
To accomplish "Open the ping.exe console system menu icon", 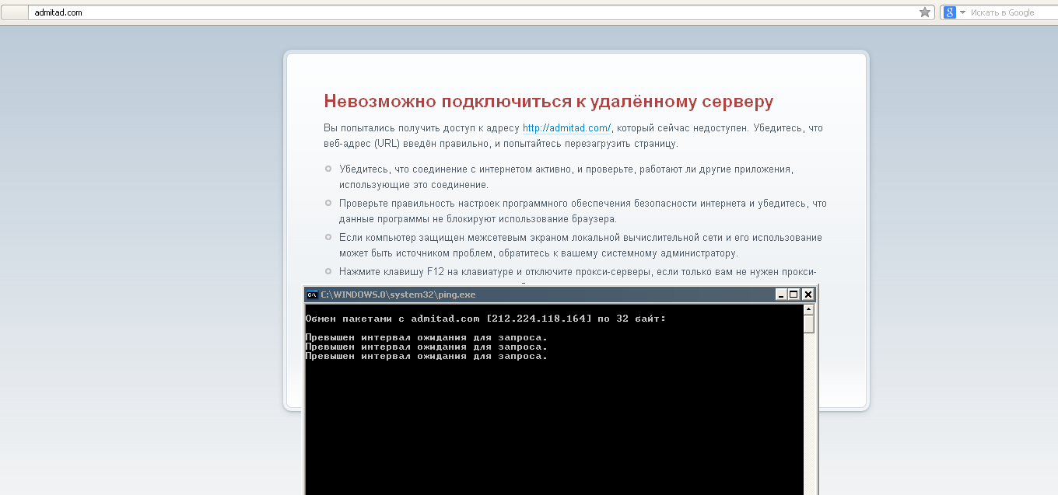I will [312, 295].
